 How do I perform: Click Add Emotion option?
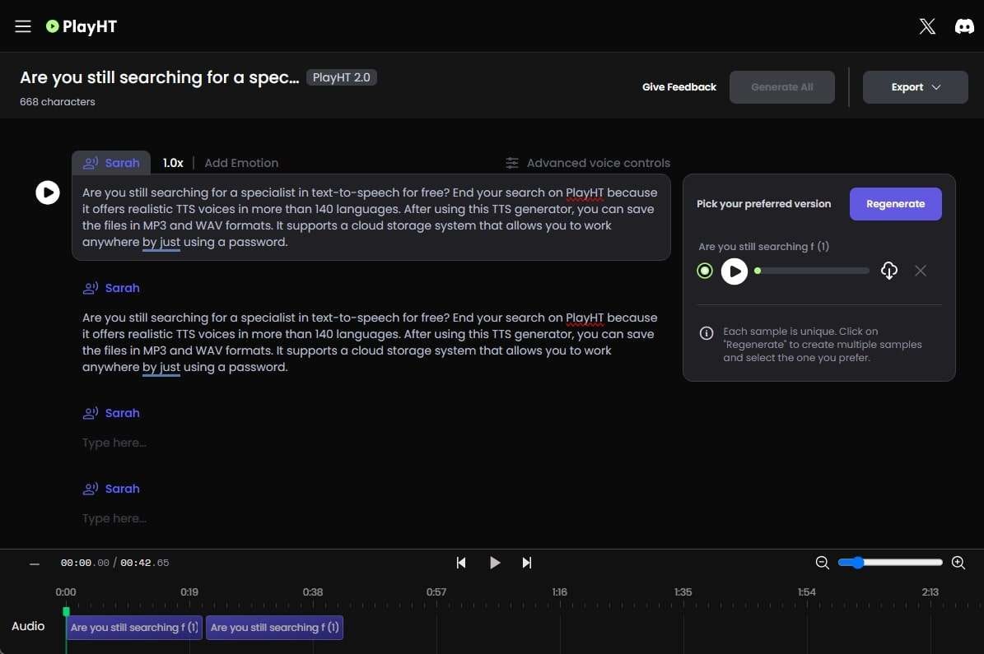coord(241,163)
